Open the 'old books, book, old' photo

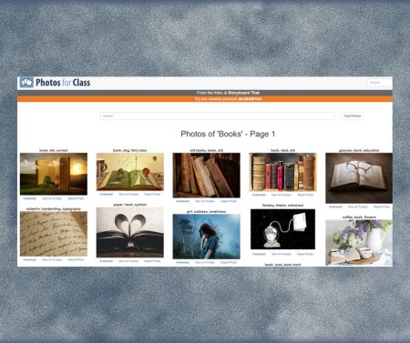point(206,176)
